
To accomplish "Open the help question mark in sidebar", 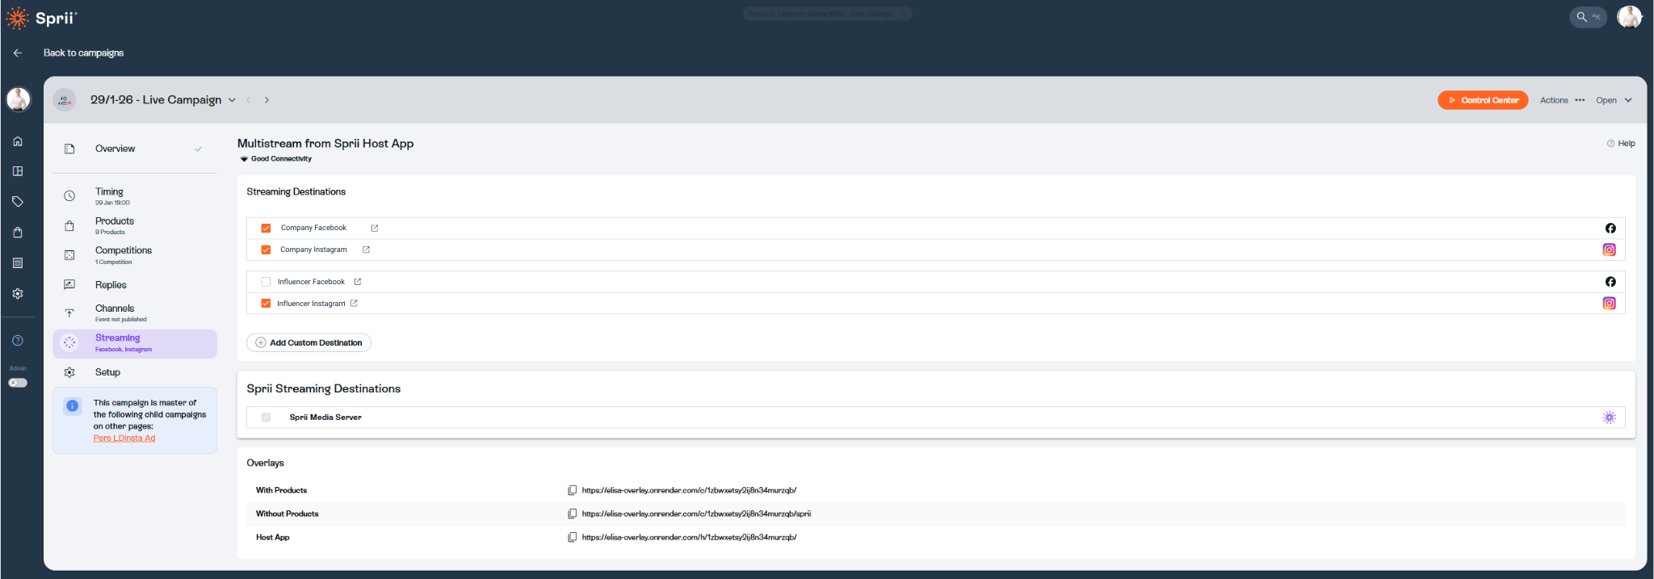I will 18,341.
